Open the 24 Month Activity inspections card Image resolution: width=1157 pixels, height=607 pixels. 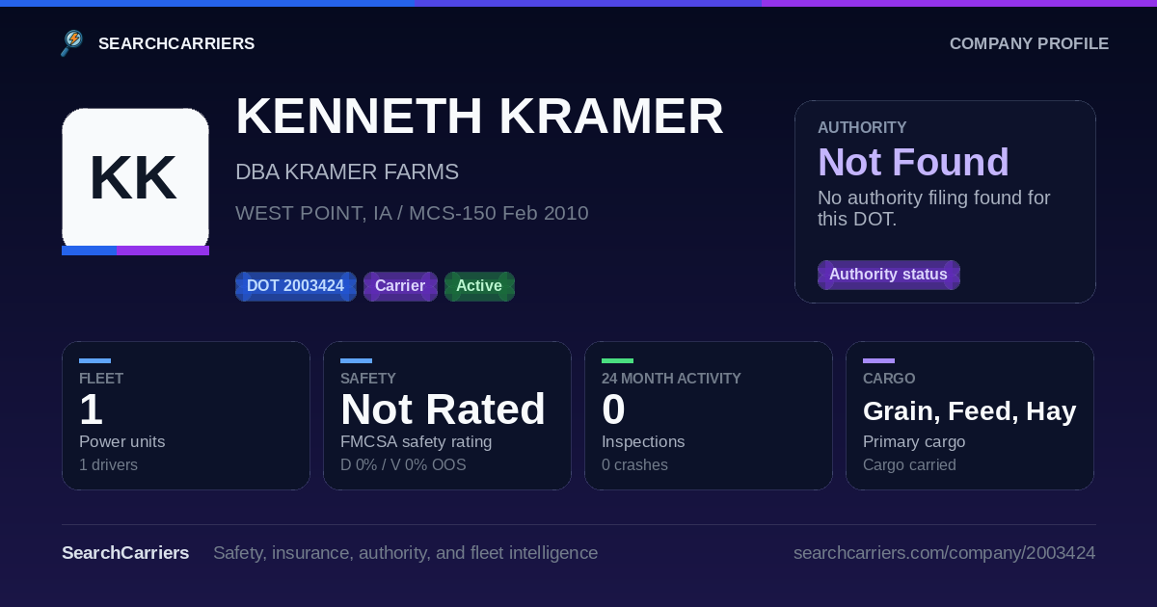click(x=709, y=415)
